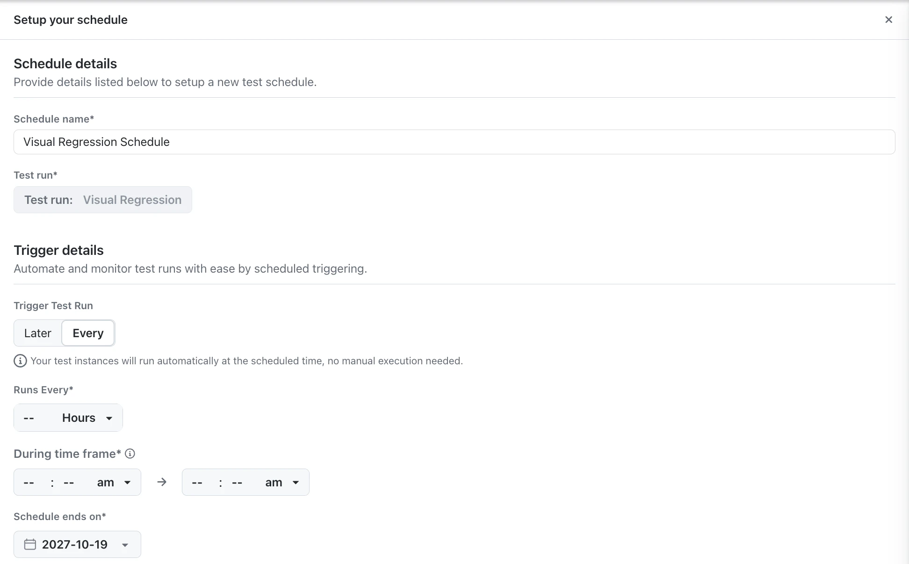Close the Setup your schedule dialog
The width and height of the screenshot is (909, 564).
[x=888, y=20]
